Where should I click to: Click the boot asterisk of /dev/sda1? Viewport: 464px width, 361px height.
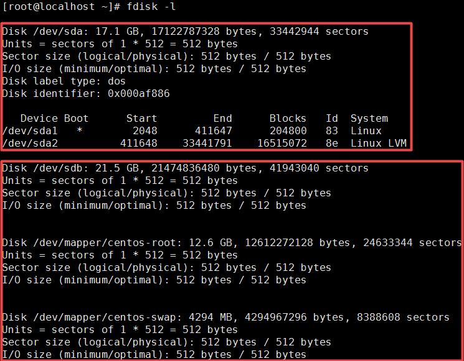(x=80, y=130)
